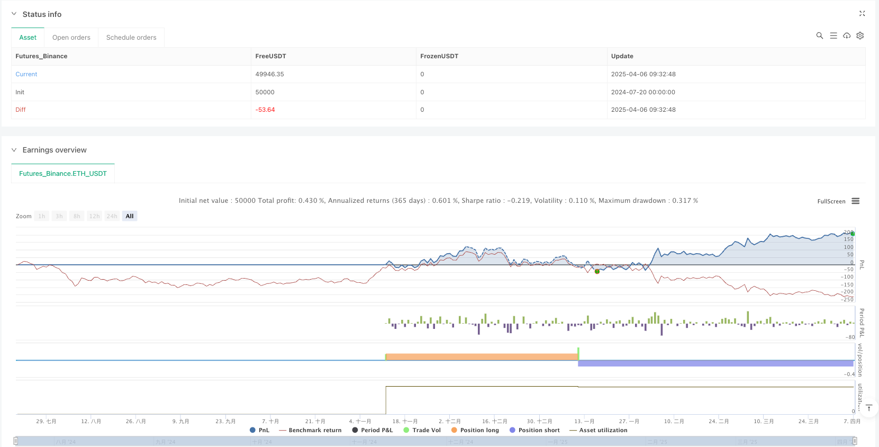Select the Futures_Binance.ETH_USDT tab
Screen dimensions: 879x447
point(63,174)
